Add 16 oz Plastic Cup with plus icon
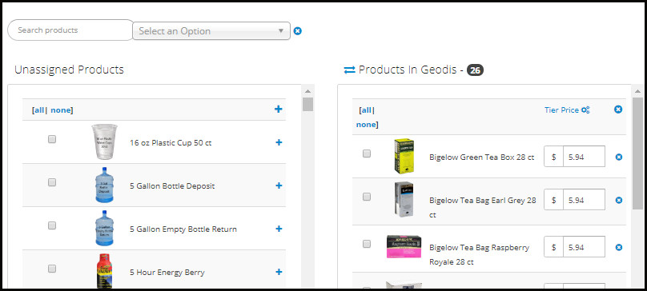Screen dimensions: 647x291 point(279,142)
